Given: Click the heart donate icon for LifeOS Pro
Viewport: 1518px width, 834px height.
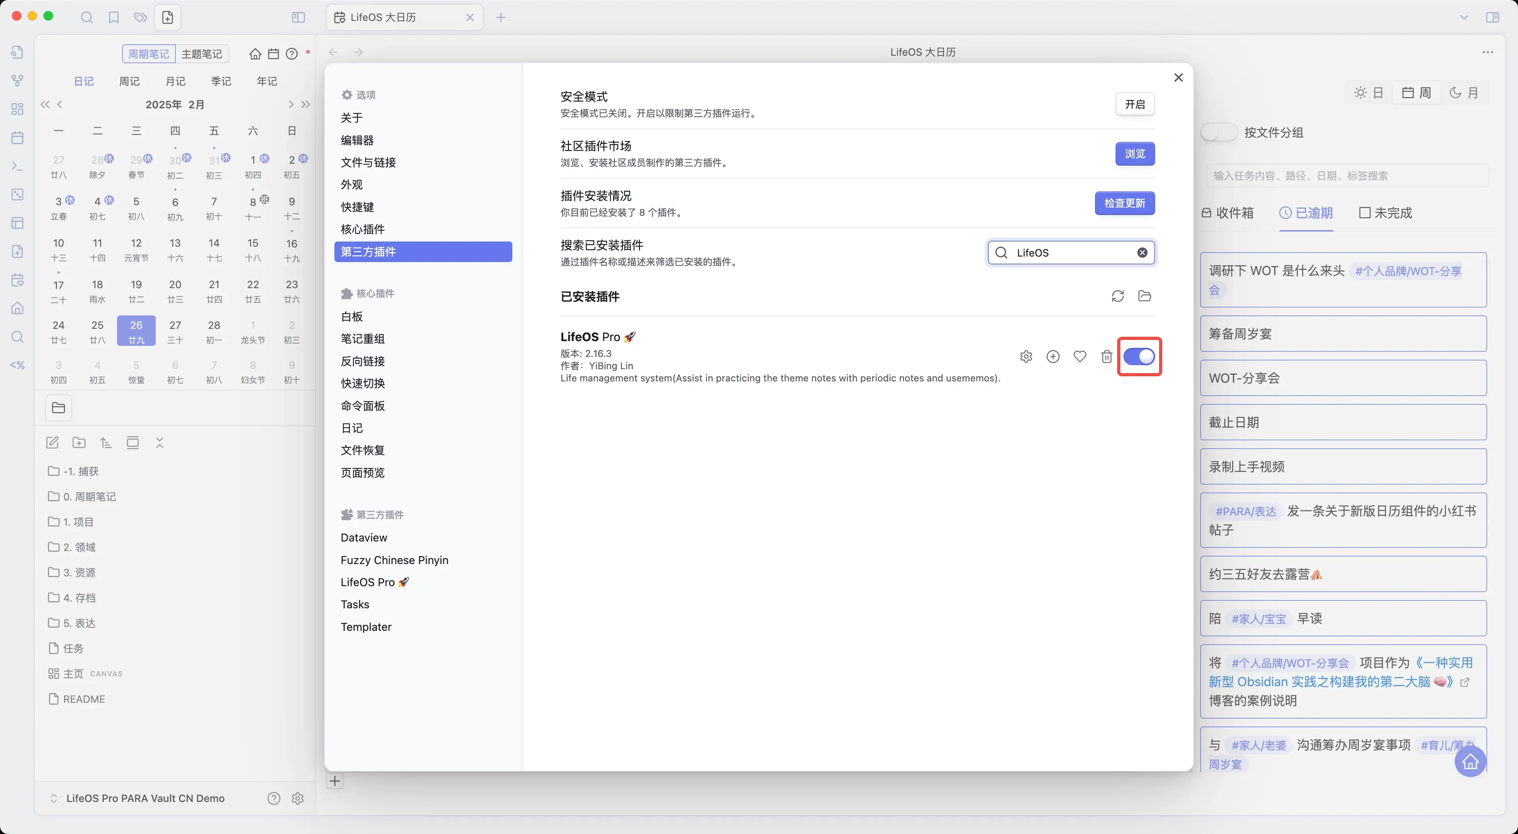Looking at the screenshot, I should (1080, 357).
